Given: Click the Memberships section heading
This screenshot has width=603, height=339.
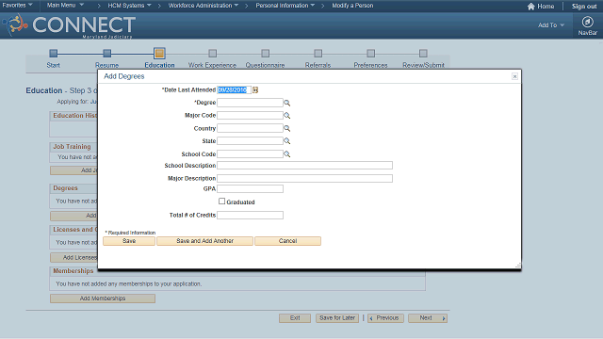Looking at the screenshot, I should (x=73, y=271).
